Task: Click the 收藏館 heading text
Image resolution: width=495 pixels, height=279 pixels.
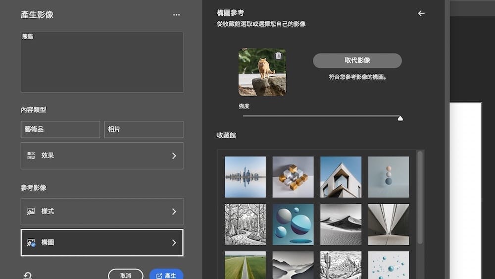Action: tap(226, 136)
